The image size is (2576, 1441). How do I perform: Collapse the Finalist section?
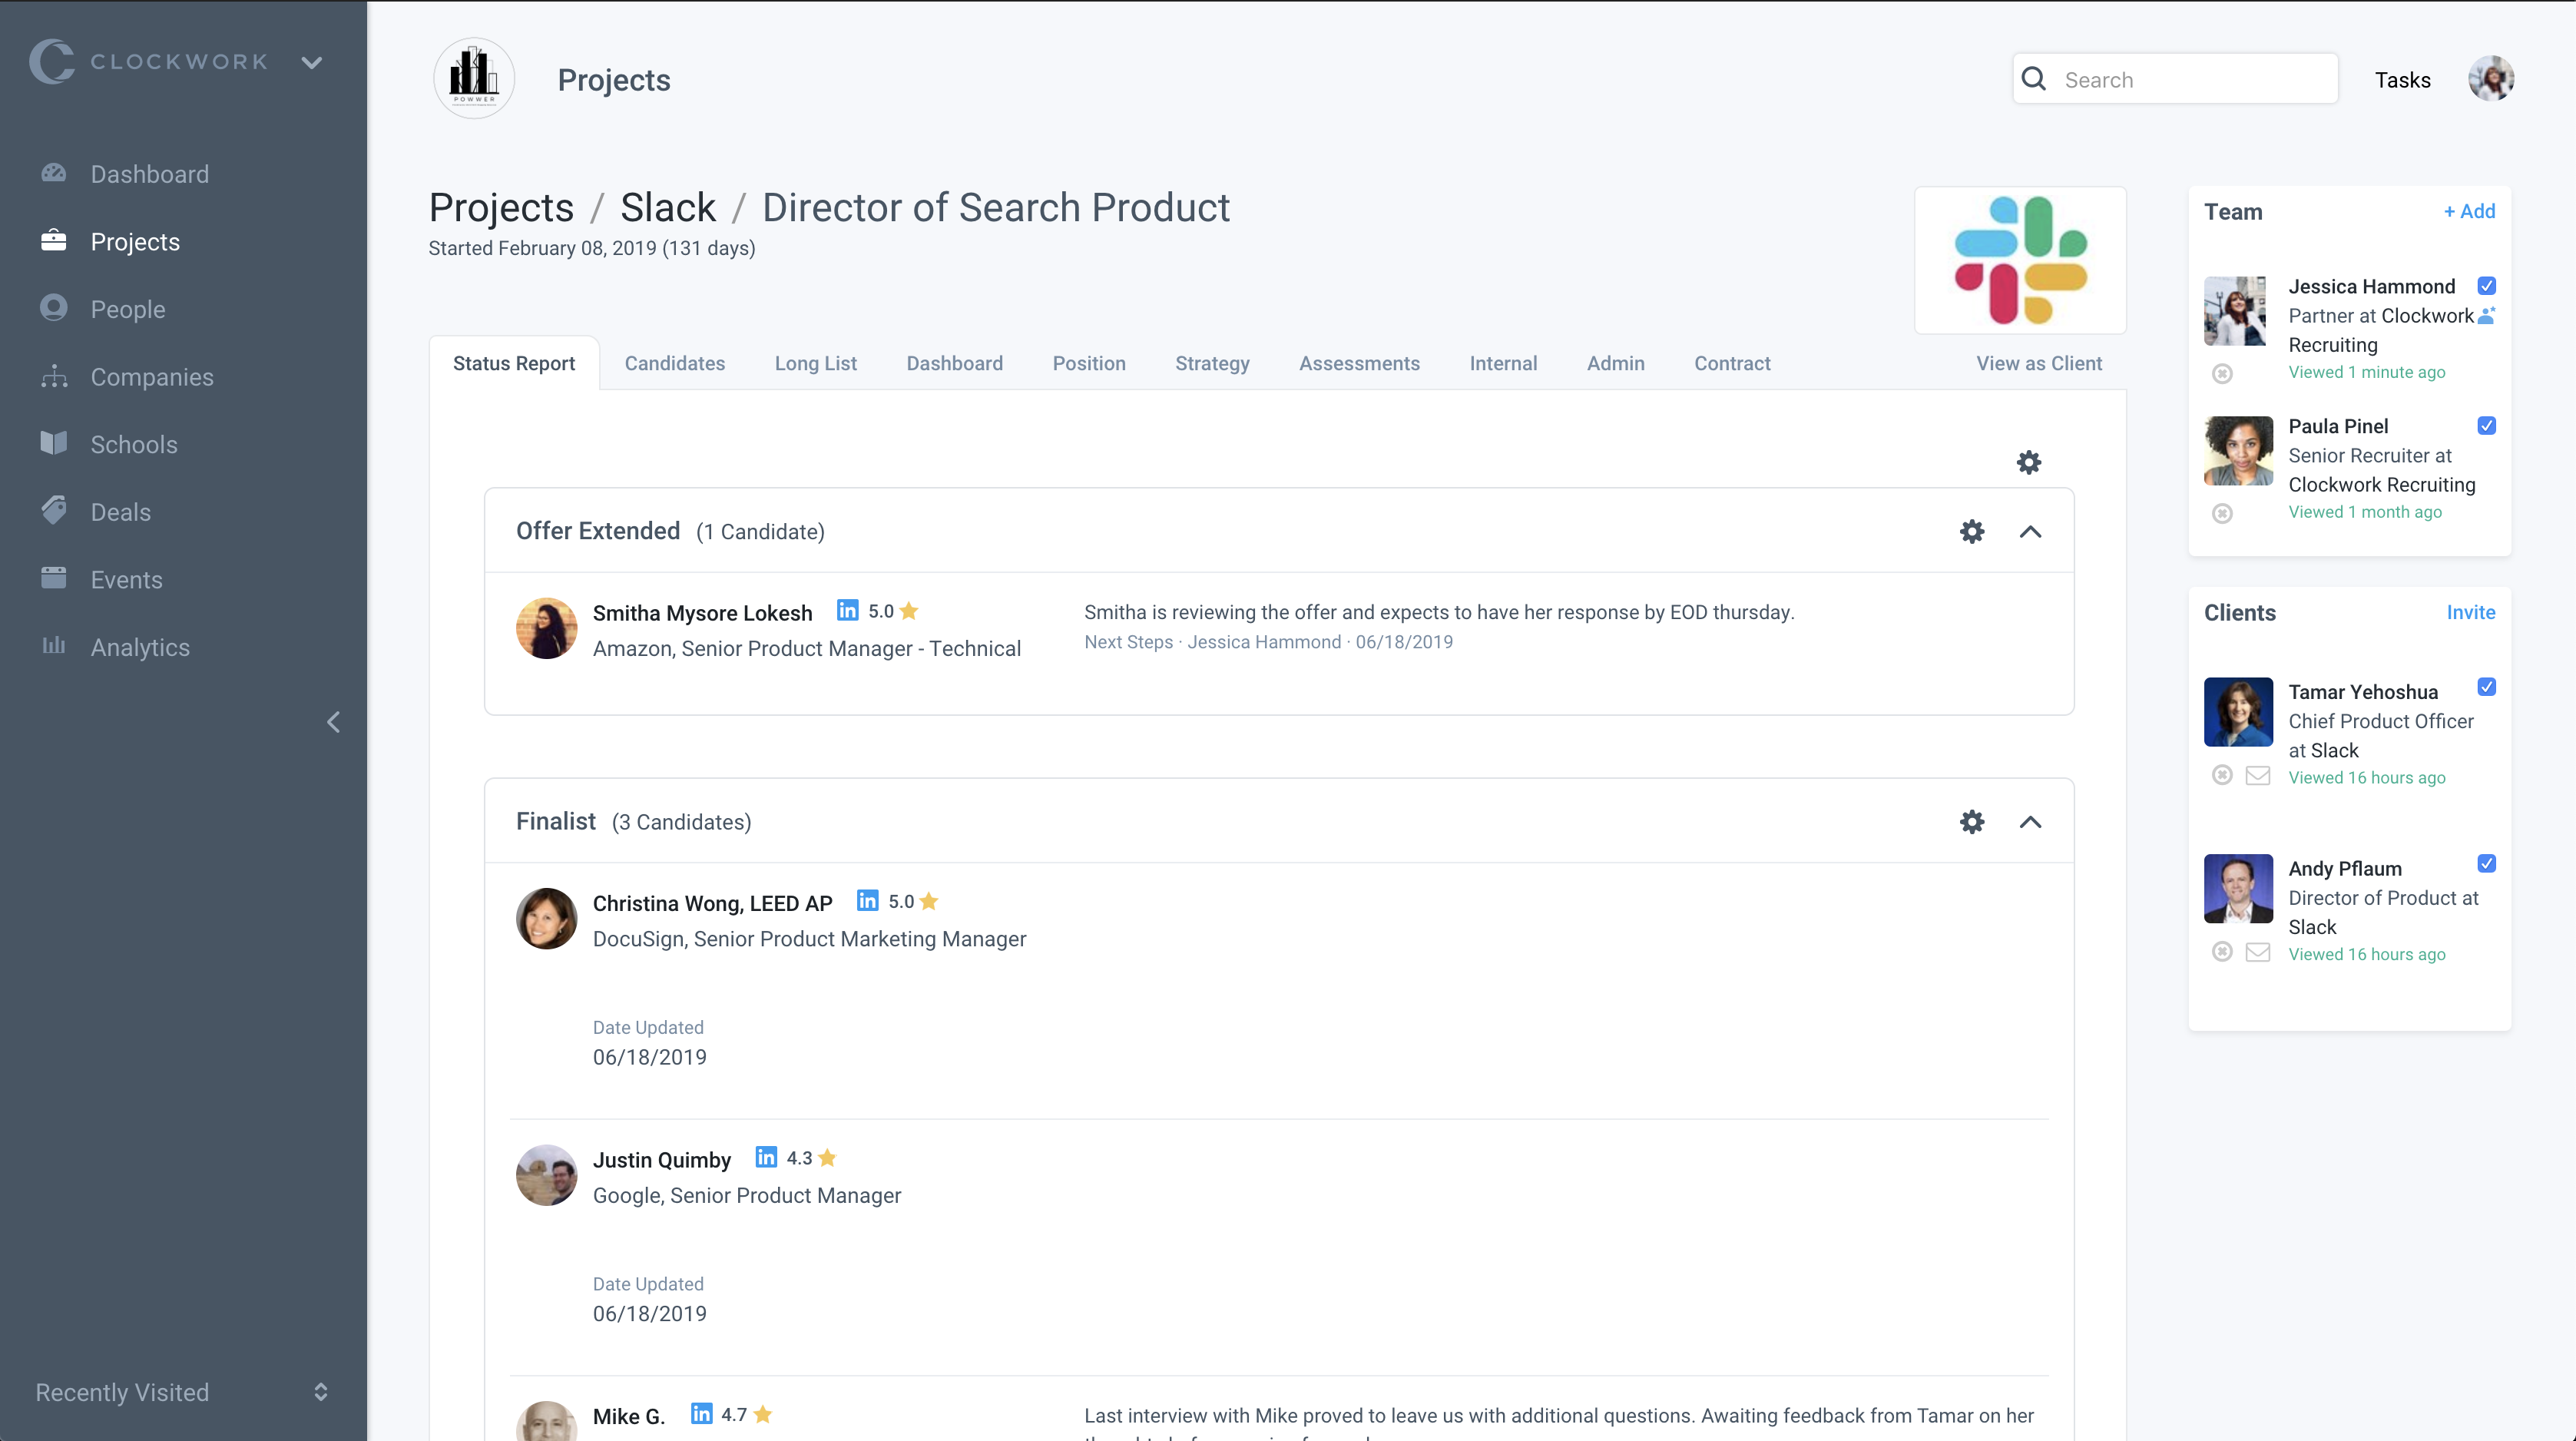(x=2030, y=822)
